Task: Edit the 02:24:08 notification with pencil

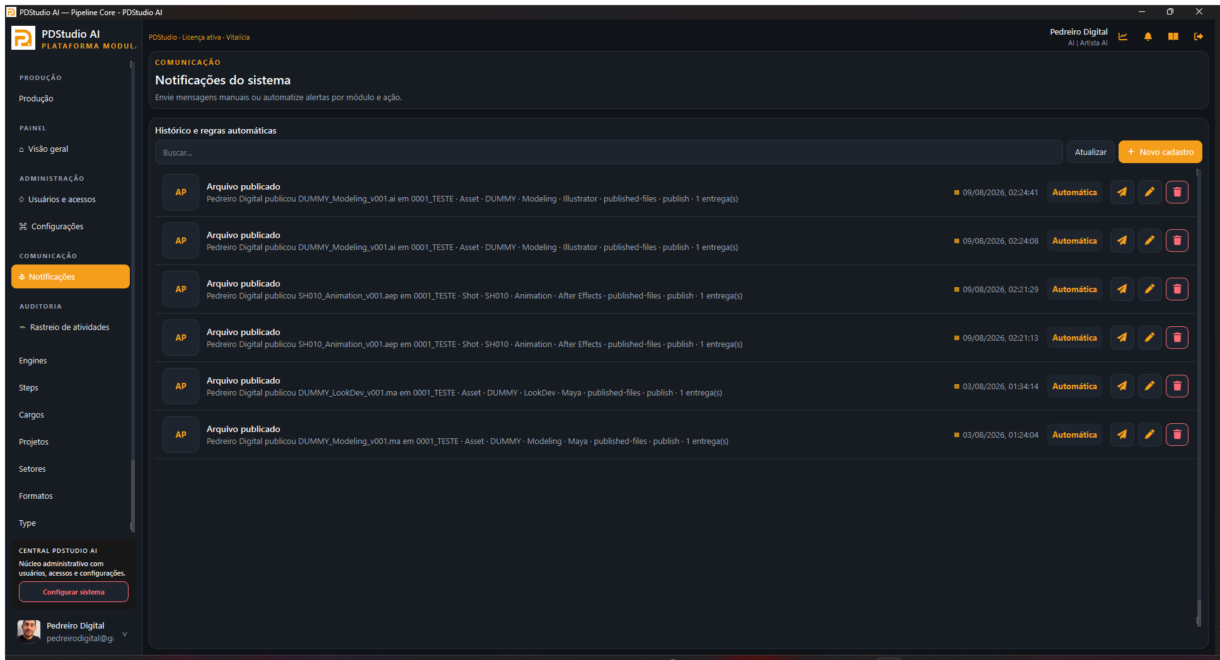Action: (x=1149, y=241)
